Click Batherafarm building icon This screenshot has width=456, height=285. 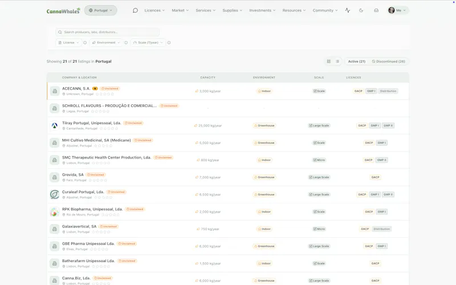(54, 263)
